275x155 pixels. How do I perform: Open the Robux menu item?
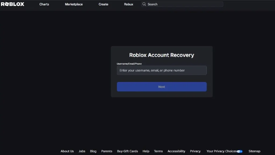point(129,4)
